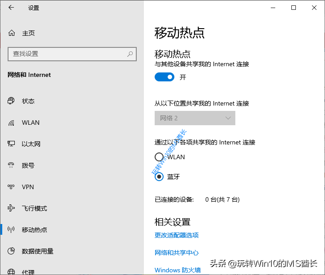325x275 pixels.
Task: Turn off the 移动热点 toggle switch
Action: tap(165, 77)
